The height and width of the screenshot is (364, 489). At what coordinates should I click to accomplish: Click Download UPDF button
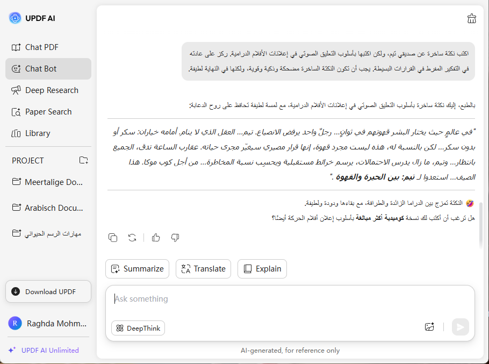[48, 291]
